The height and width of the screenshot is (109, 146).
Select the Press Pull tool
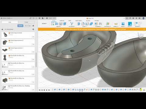(x=79, y=24)
